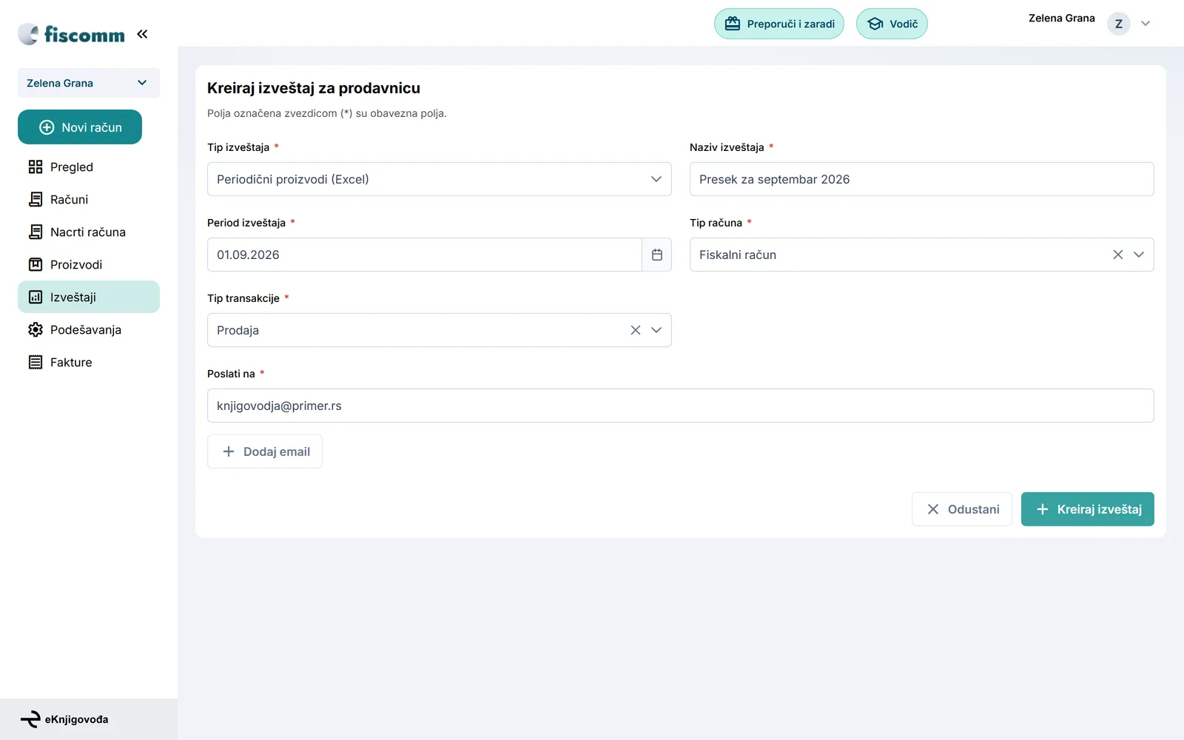Click the Z user avatar
This screenshot has width=1184, height=740.
tap(1118, 24)
